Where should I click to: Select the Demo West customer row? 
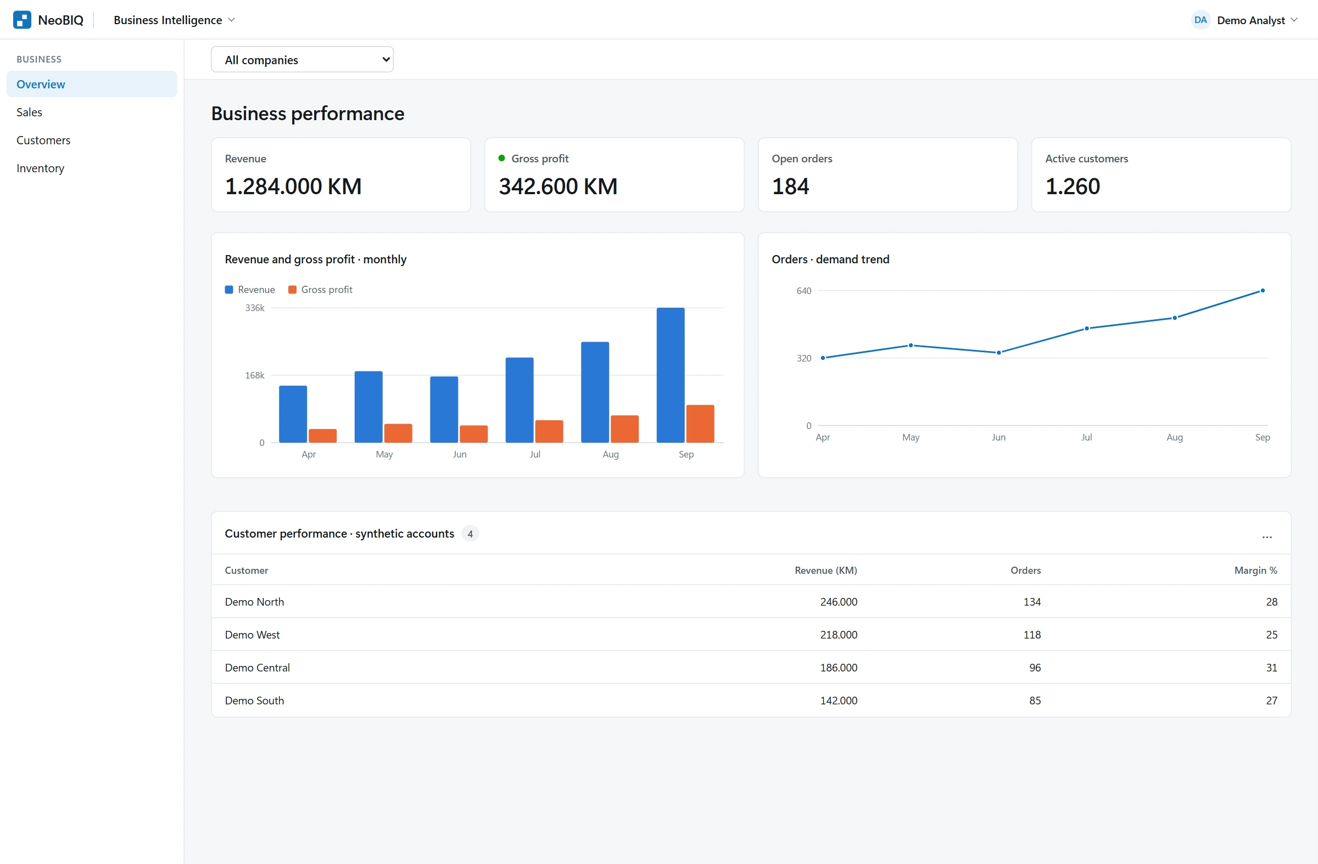click(751, 635)
